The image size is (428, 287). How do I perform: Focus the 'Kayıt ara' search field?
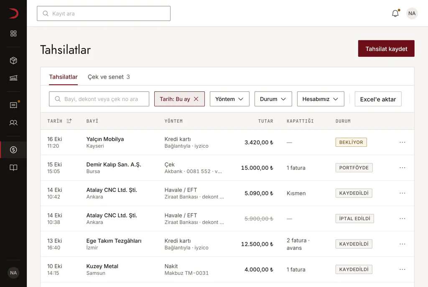[x=104, y=13]
